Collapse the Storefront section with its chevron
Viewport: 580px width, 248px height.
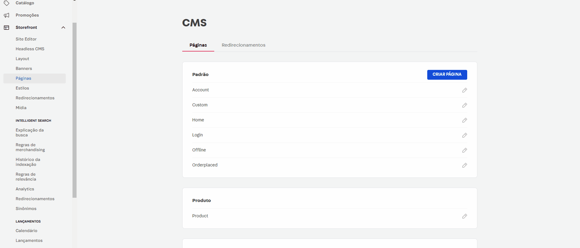point(63,27)
